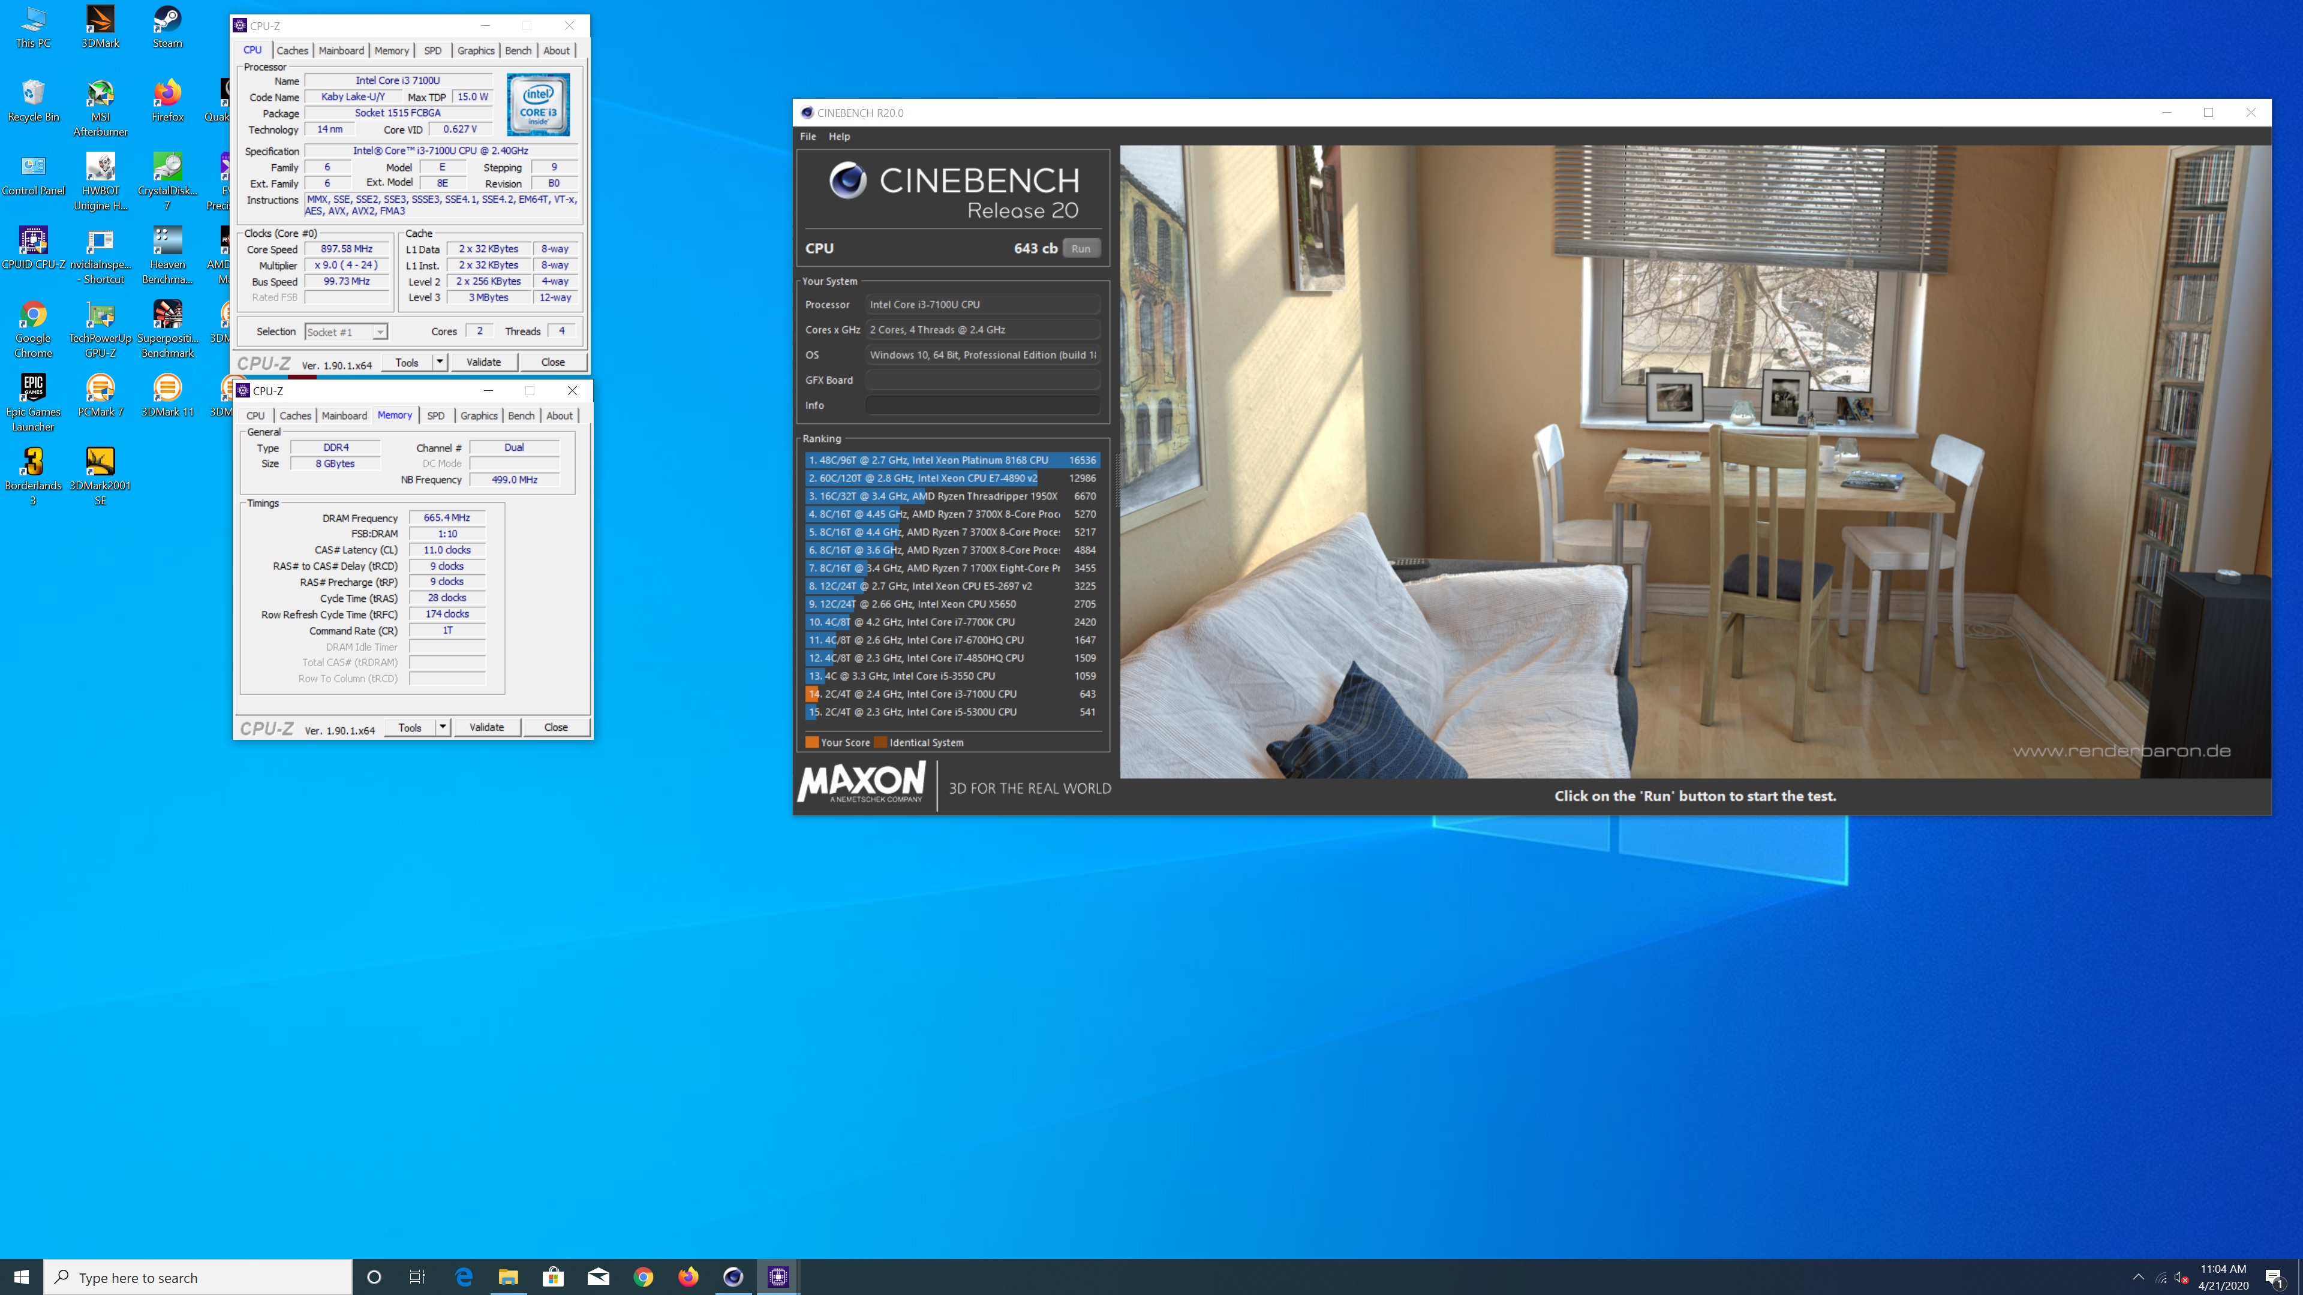The height and width of the screenshot is (1295, 2303).
Task: Open the 3DMark desktop icon
Action: [x=100, y=27]
